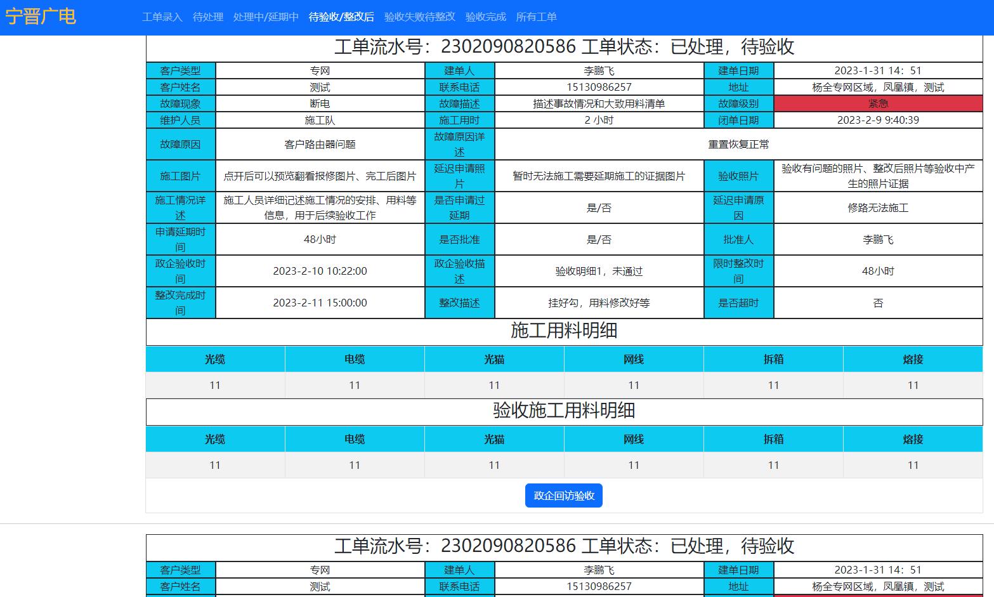Click close date 2023-2-9 9:40:39
994x597 pixels.
point(879,120)
